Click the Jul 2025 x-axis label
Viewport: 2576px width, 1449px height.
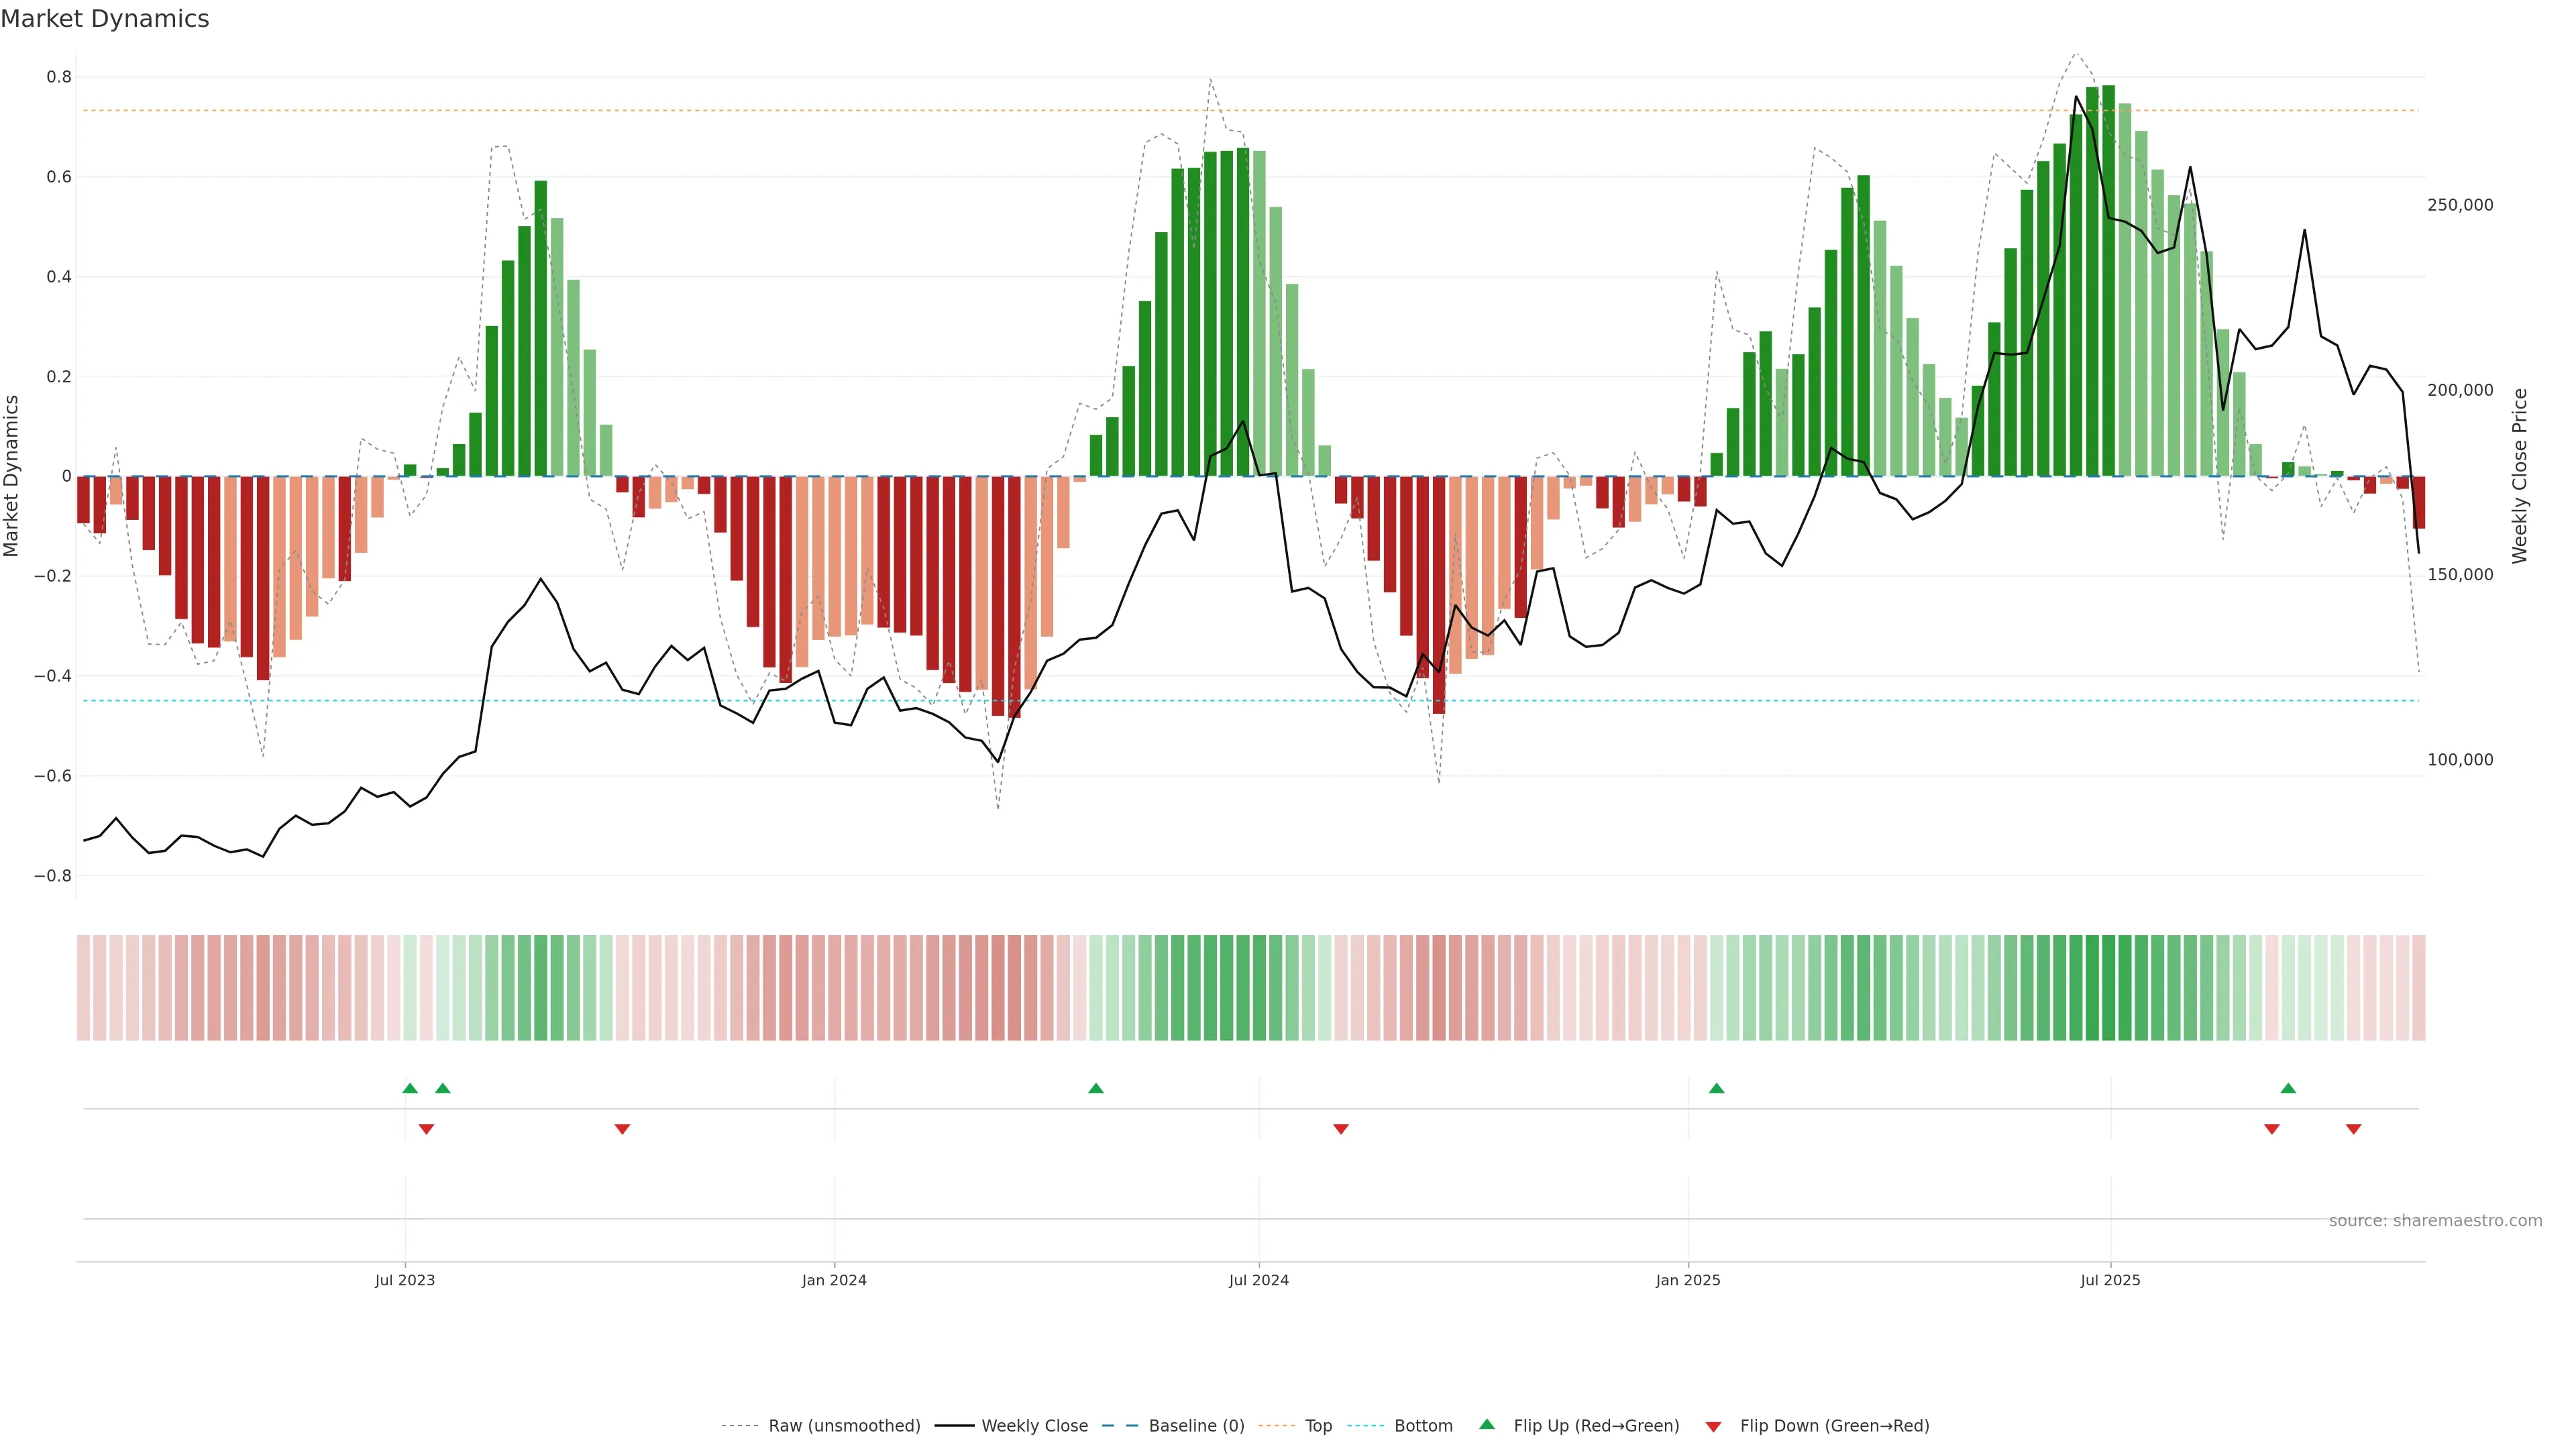point(2110,1280)
